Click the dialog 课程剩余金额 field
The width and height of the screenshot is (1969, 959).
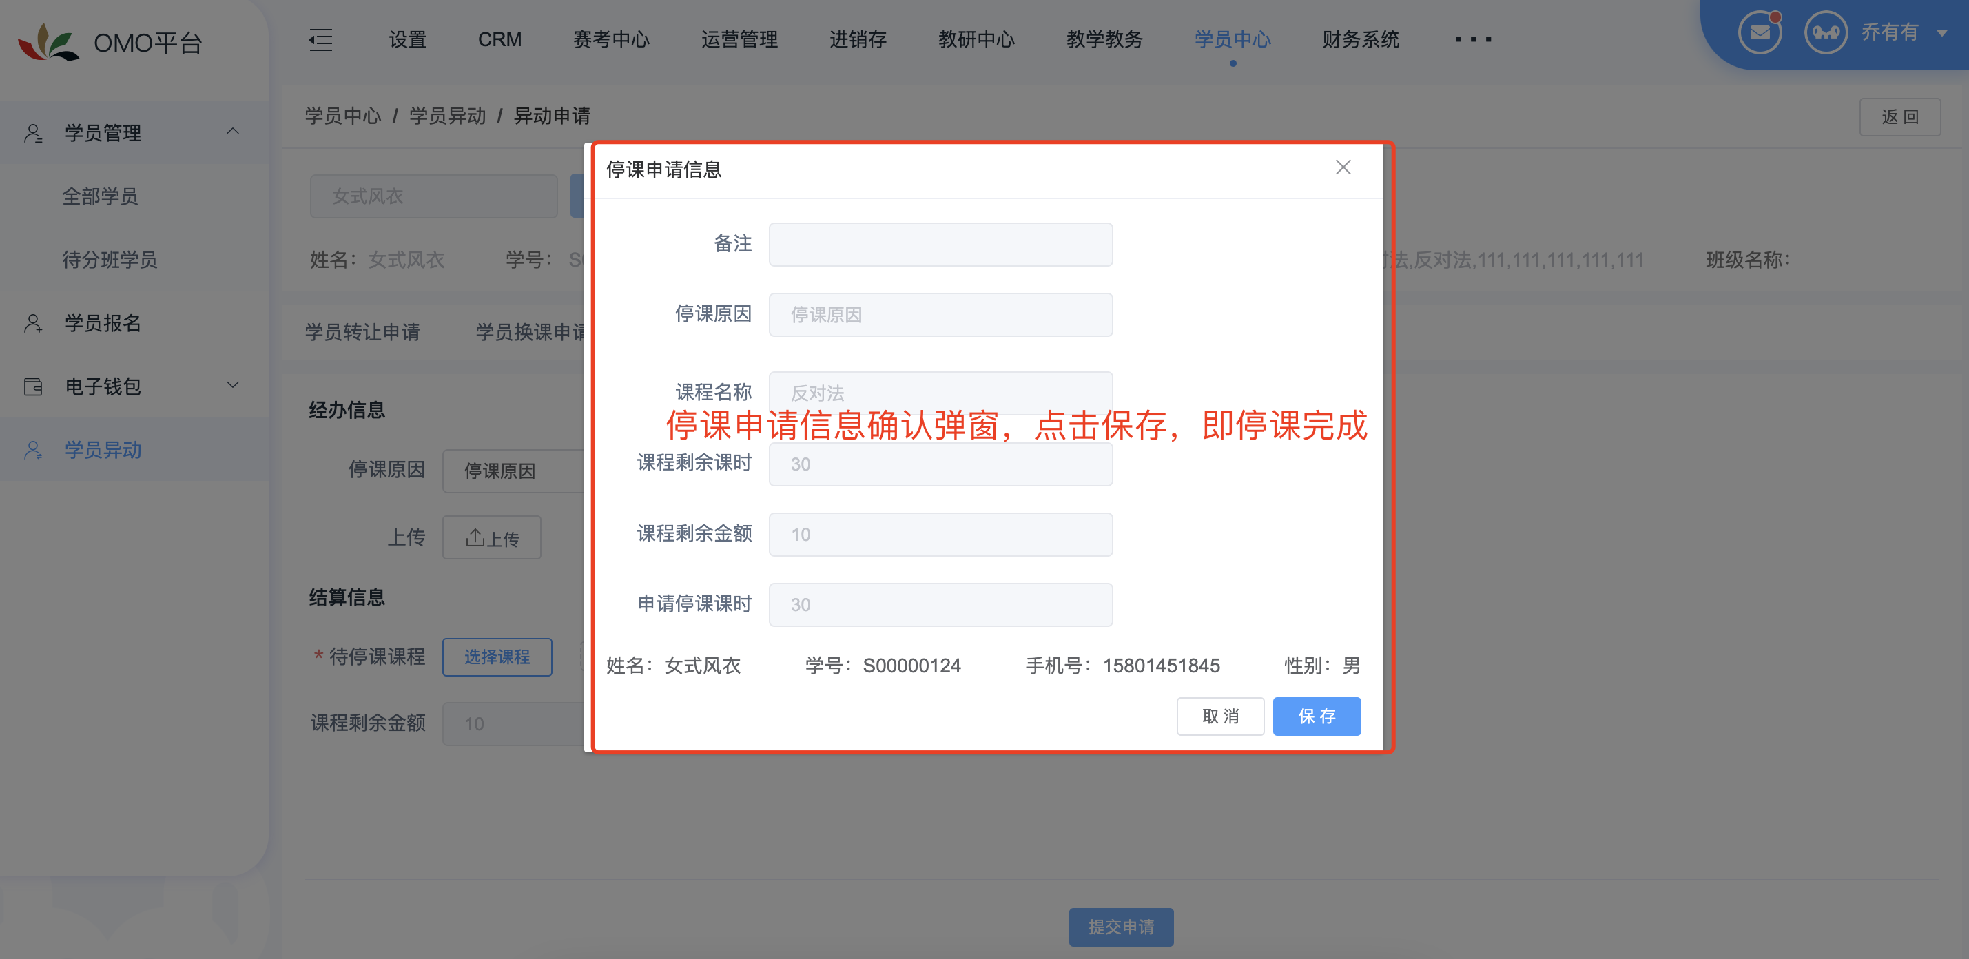[940, 534]
